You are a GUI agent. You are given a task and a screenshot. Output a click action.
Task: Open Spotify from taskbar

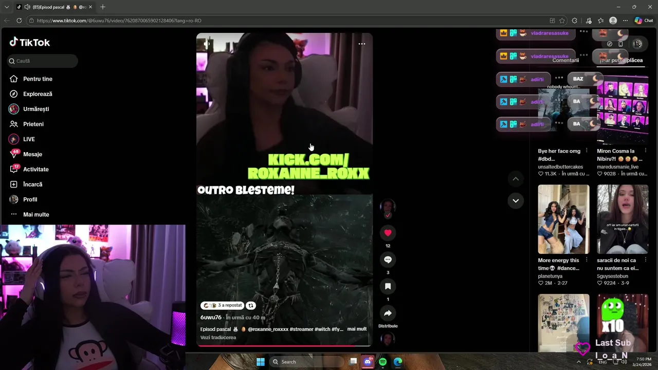382,362
